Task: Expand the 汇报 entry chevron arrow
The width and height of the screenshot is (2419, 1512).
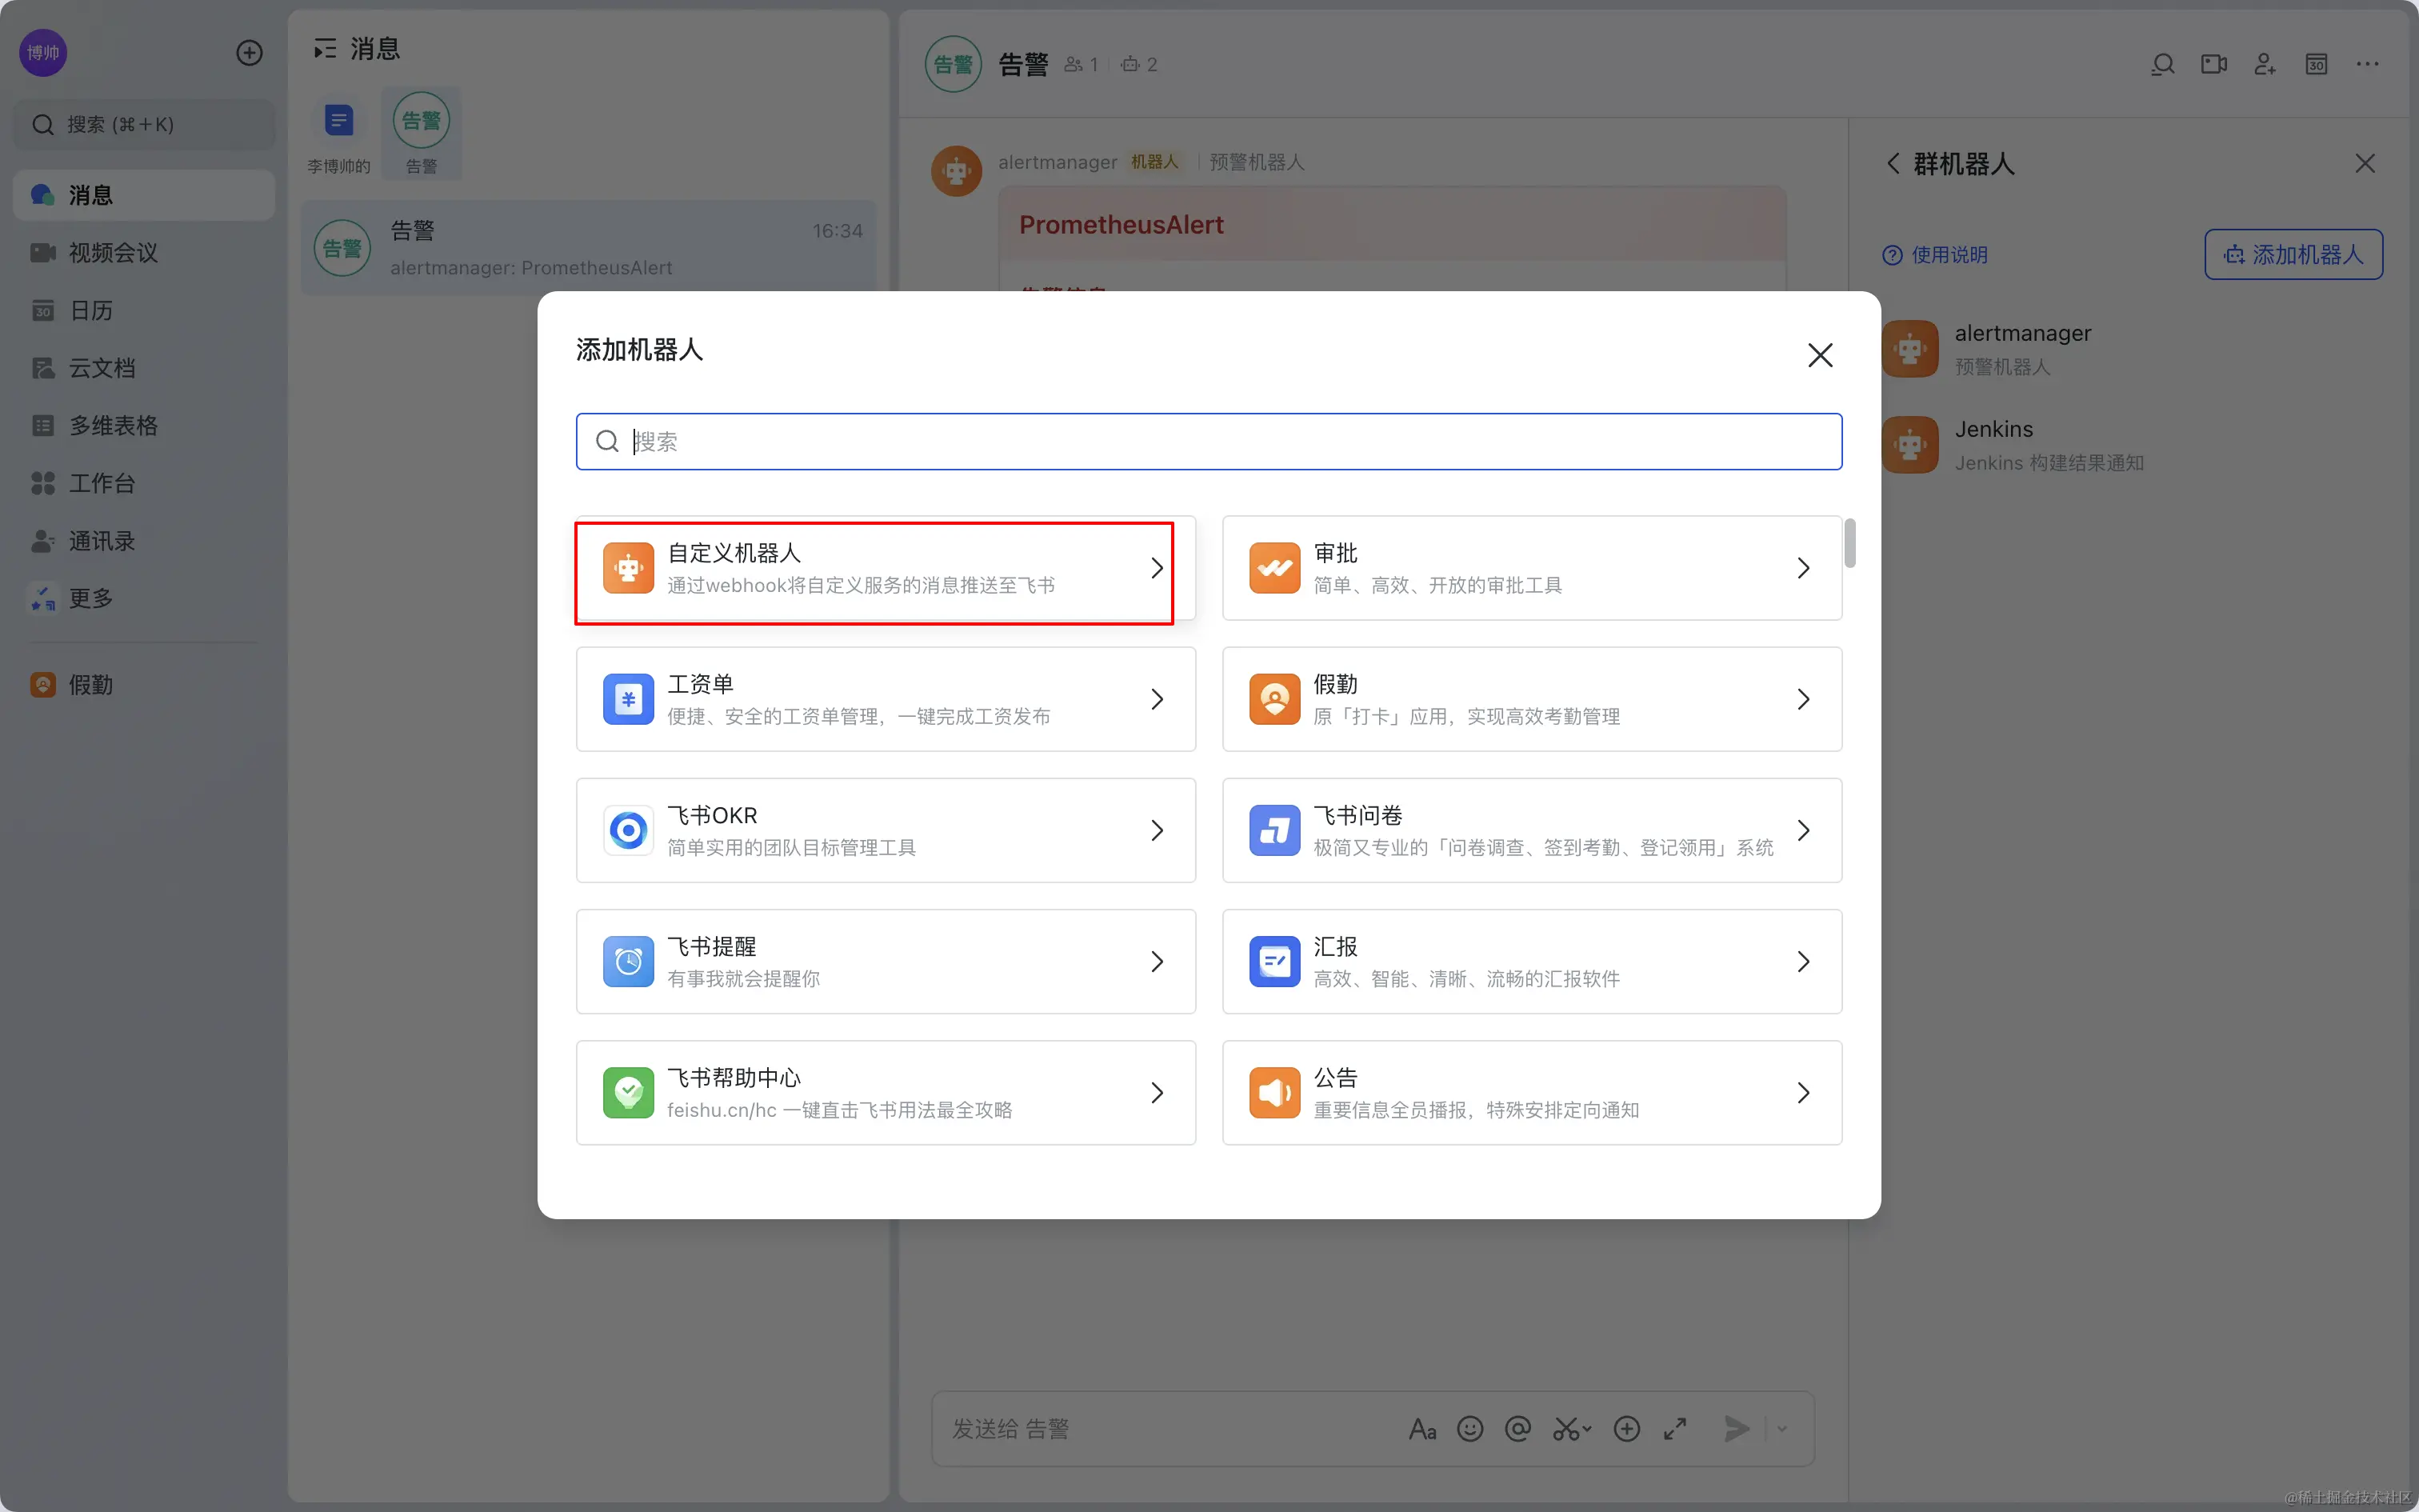Action: tap(1803, 961)
